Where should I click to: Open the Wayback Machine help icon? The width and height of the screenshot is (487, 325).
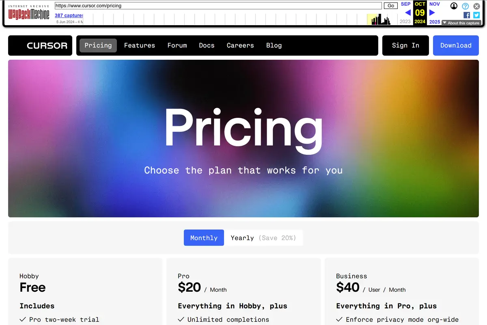465,6
